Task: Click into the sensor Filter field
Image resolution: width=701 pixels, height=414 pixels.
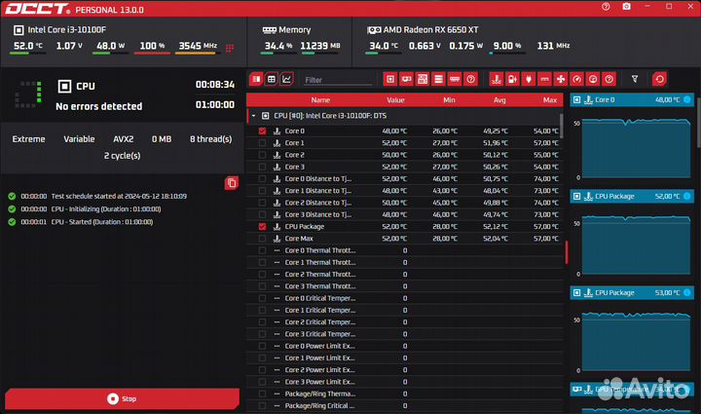Action: click(x=336, y=80)
